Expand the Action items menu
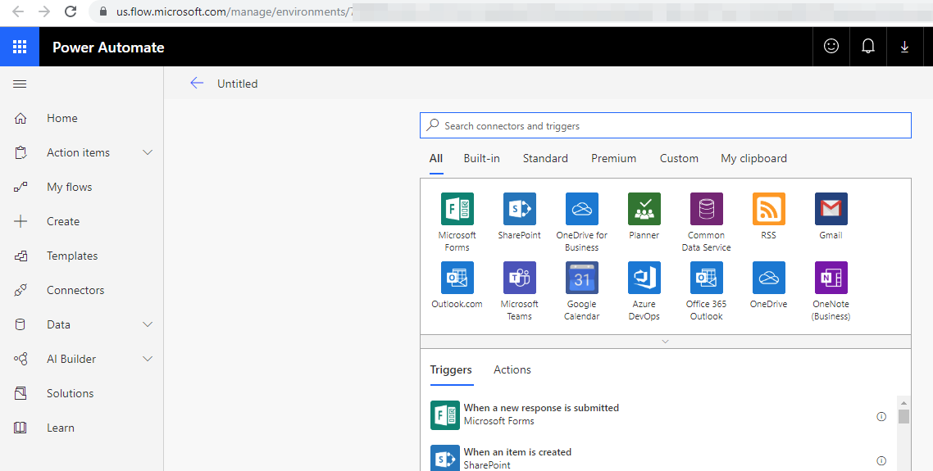Image resolution: width=933 pixels, height=471 pixels. click(x=148, y=152)
